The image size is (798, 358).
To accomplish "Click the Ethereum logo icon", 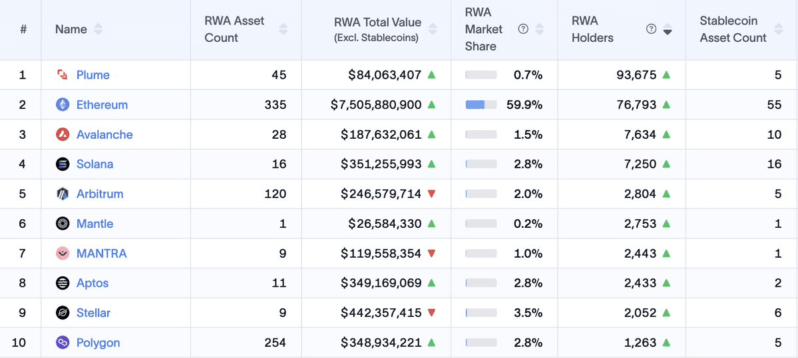I will [62, 104].
